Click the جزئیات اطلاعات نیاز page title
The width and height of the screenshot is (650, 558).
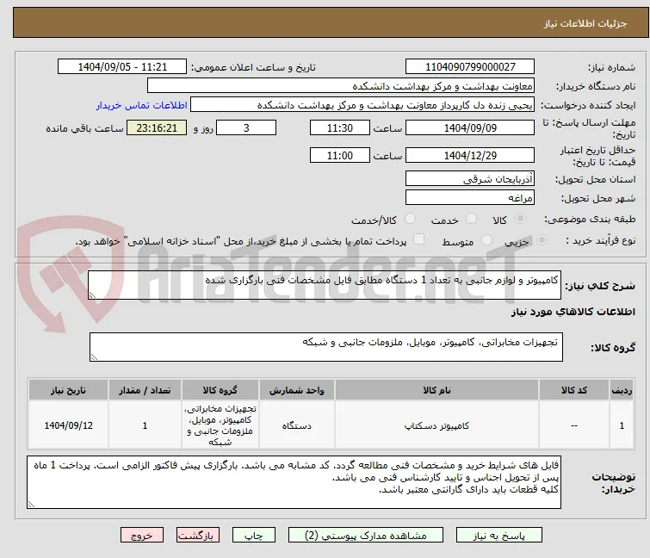pos(585,23)
